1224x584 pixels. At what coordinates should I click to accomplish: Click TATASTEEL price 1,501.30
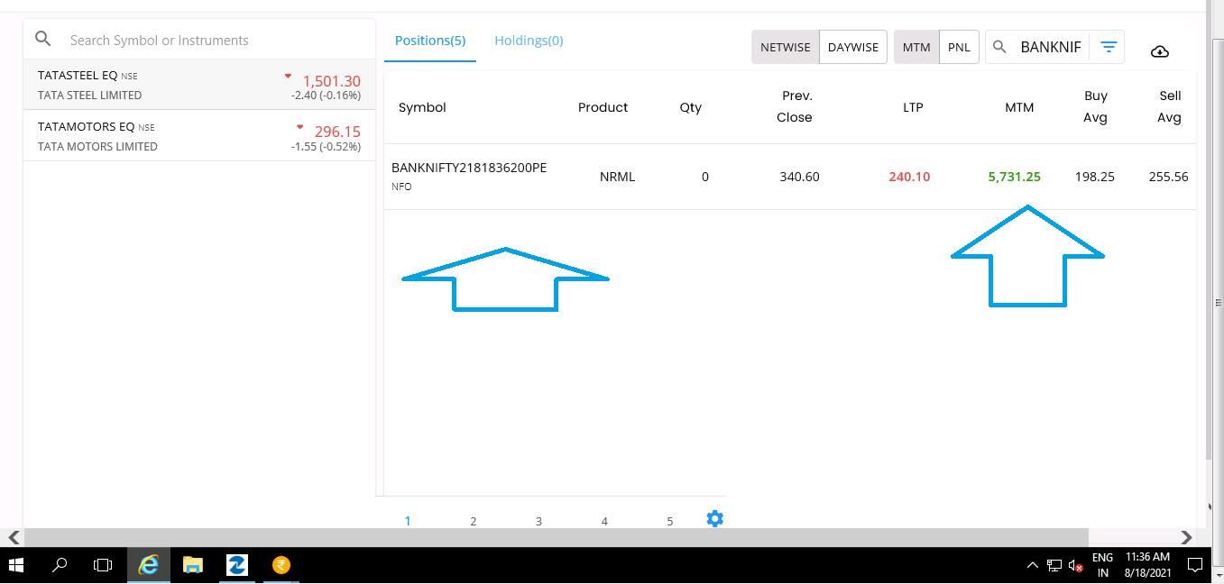(x=332, y=81)
